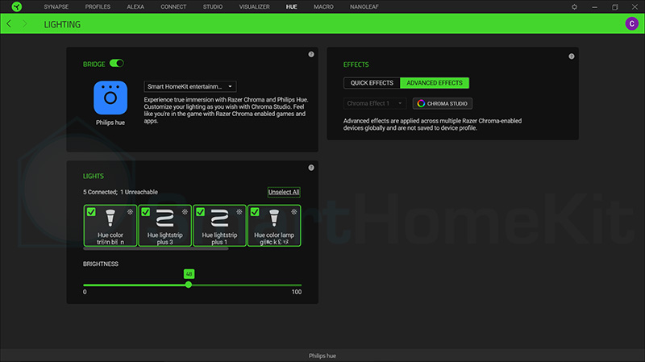The width and height of the screenshot is (645, 362).
Task: Open the Macro tab
Action: [323, 6]
